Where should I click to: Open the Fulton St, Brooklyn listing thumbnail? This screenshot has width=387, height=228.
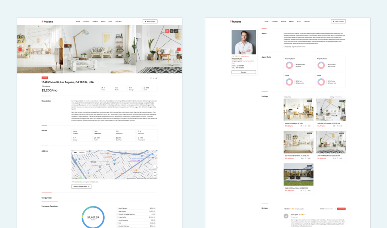(298, 110)
